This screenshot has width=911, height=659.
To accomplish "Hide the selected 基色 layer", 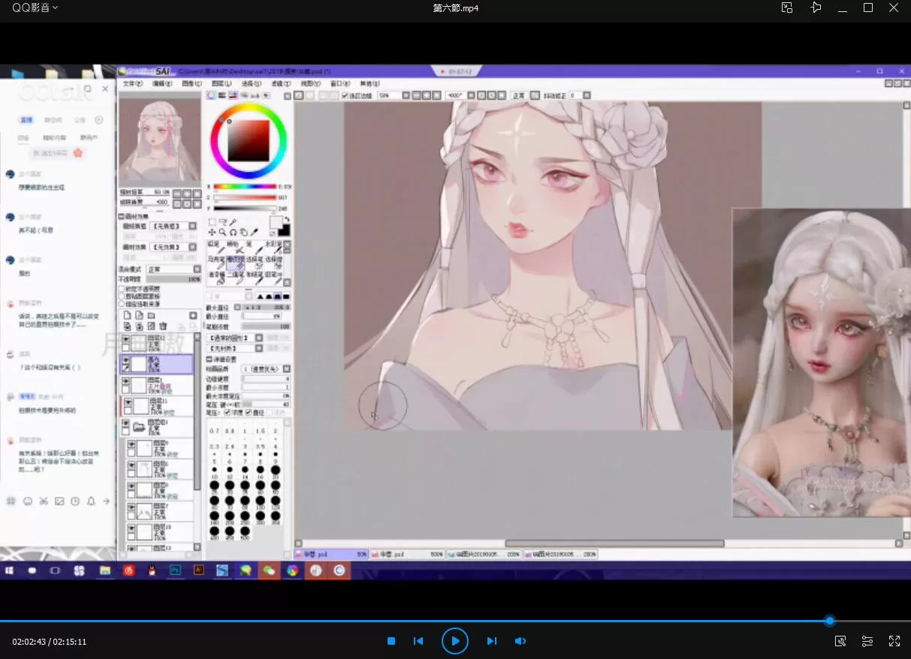I will [x=125, y=360].
